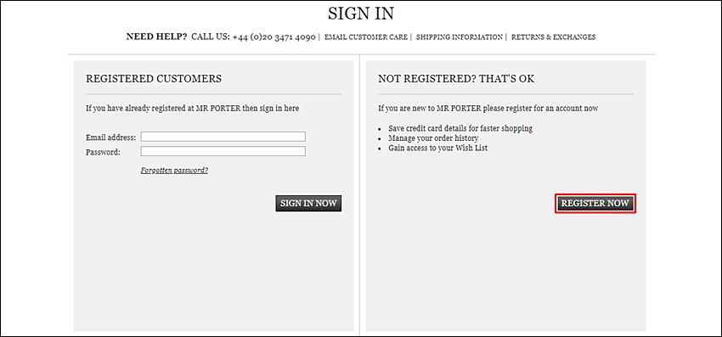722x337 pixels.
Task: Click the +44 customer care phone number
Action: click(274, 37)
